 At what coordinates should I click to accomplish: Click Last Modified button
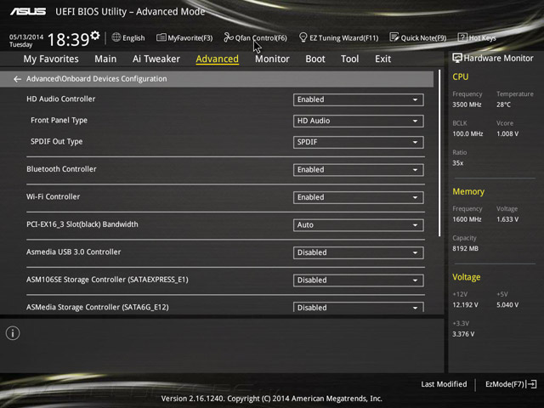coord(444,384)
